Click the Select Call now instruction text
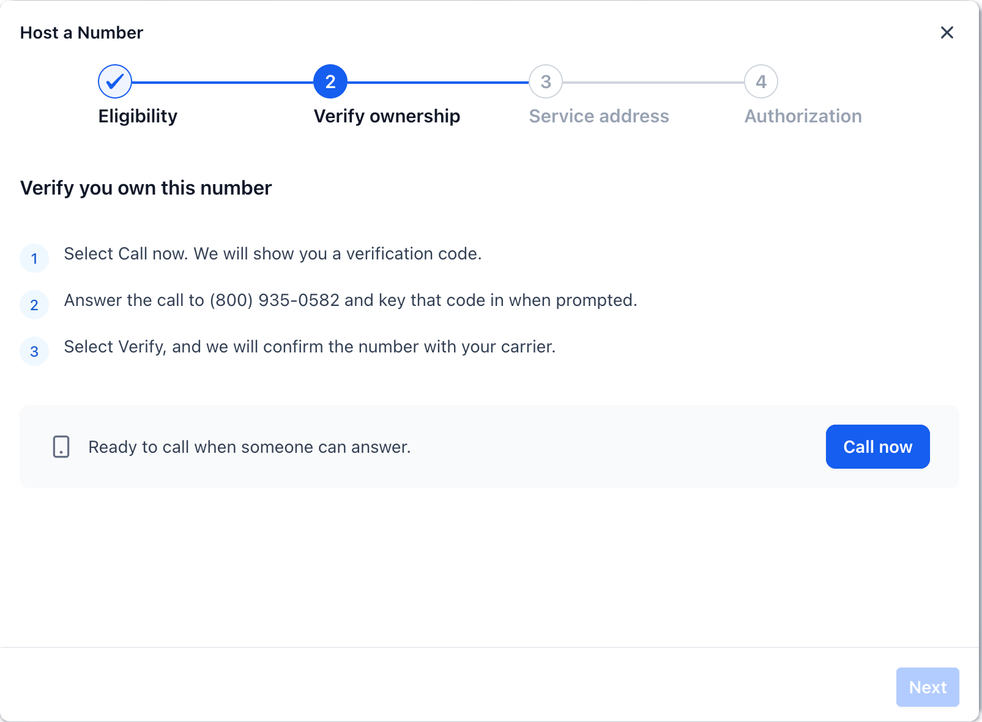 273,253
